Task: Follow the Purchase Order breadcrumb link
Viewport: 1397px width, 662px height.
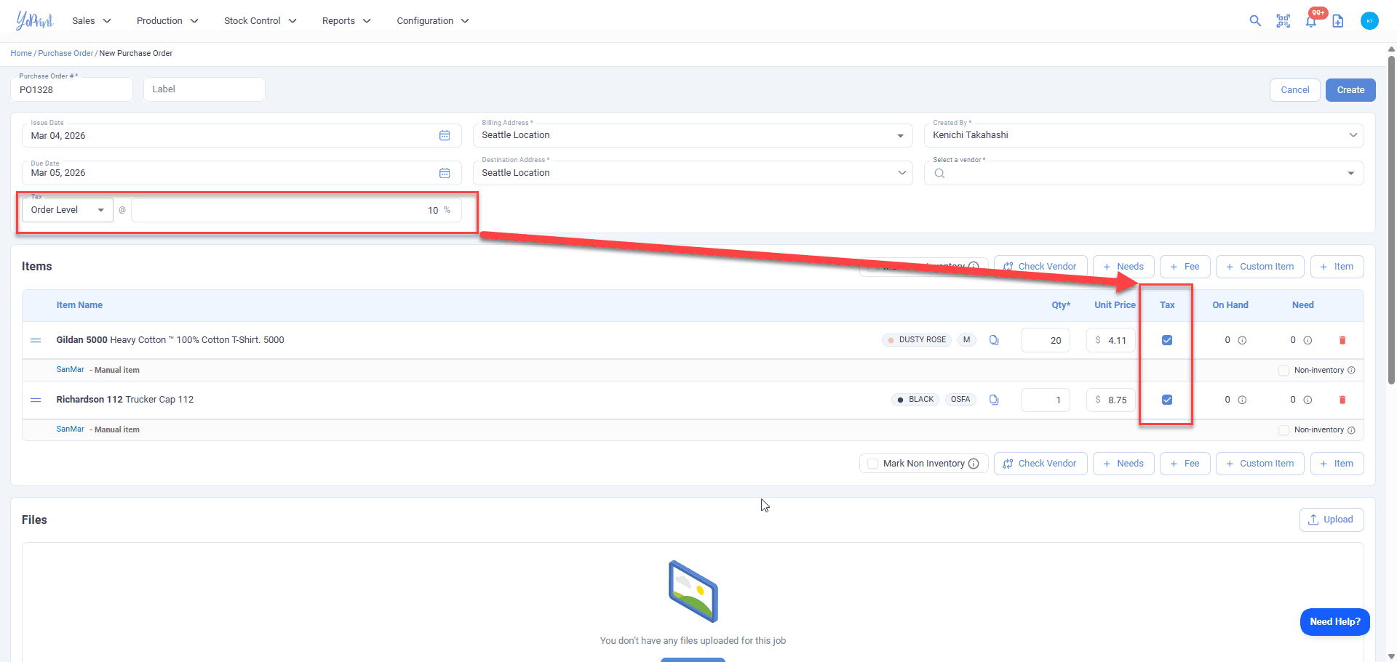Action: pos(65,53)
